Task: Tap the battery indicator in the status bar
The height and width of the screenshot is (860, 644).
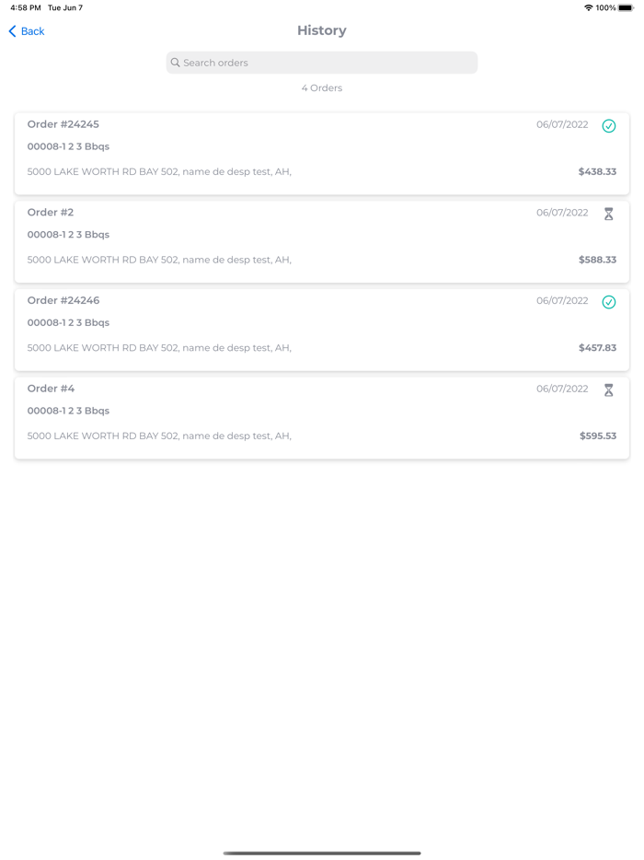Action: 626,7
